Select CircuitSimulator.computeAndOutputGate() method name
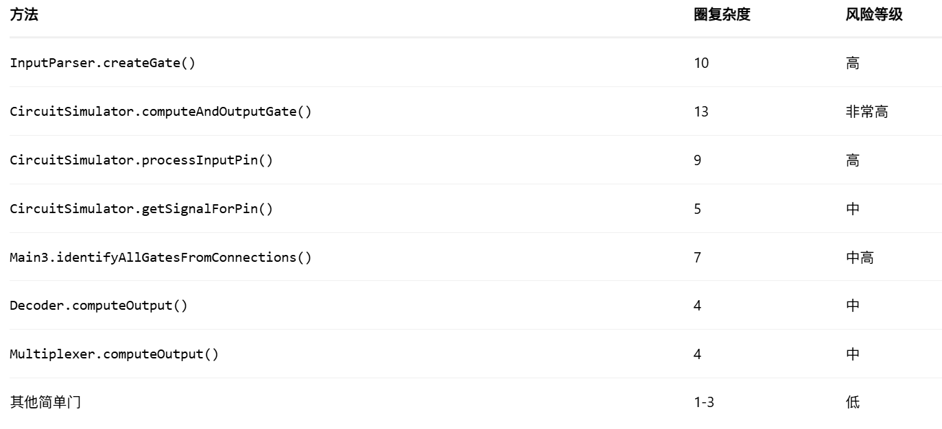 tap(161, 112)
